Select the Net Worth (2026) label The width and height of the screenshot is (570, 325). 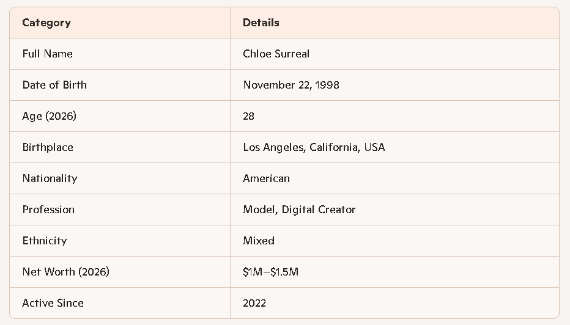[x=66, y=272]
